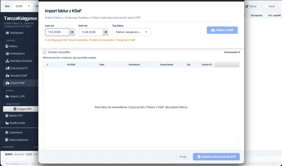Open Kontrahenci via its people icon

[x=7, y=54]
